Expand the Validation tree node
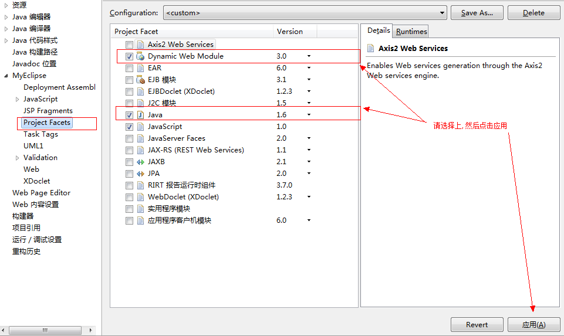The image size is (564, 336). [x=18, y=158]
